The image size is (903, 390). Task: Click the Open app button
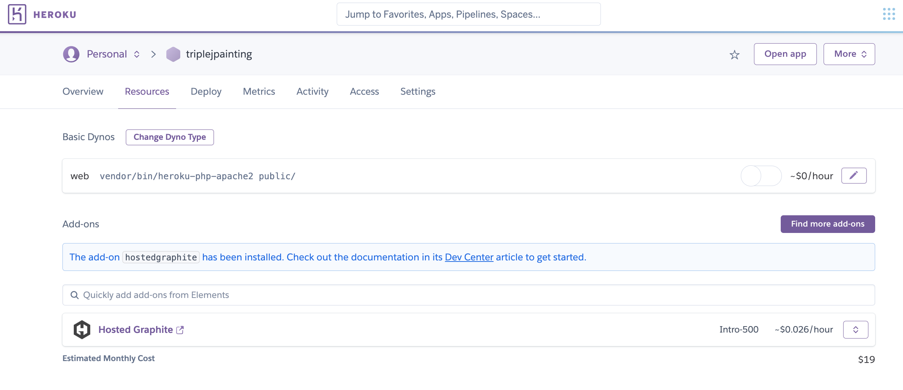click(785, 54)
